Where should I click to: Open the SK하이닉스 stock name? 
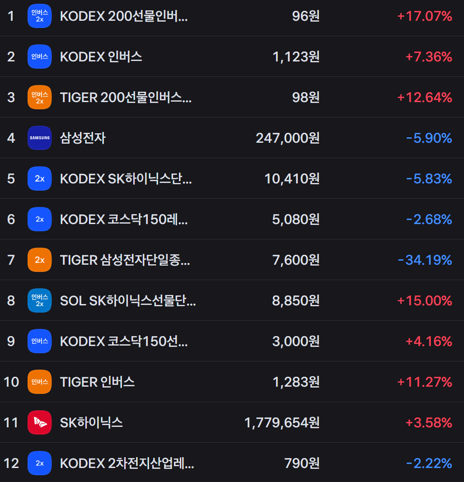click(x=91, y=423)
